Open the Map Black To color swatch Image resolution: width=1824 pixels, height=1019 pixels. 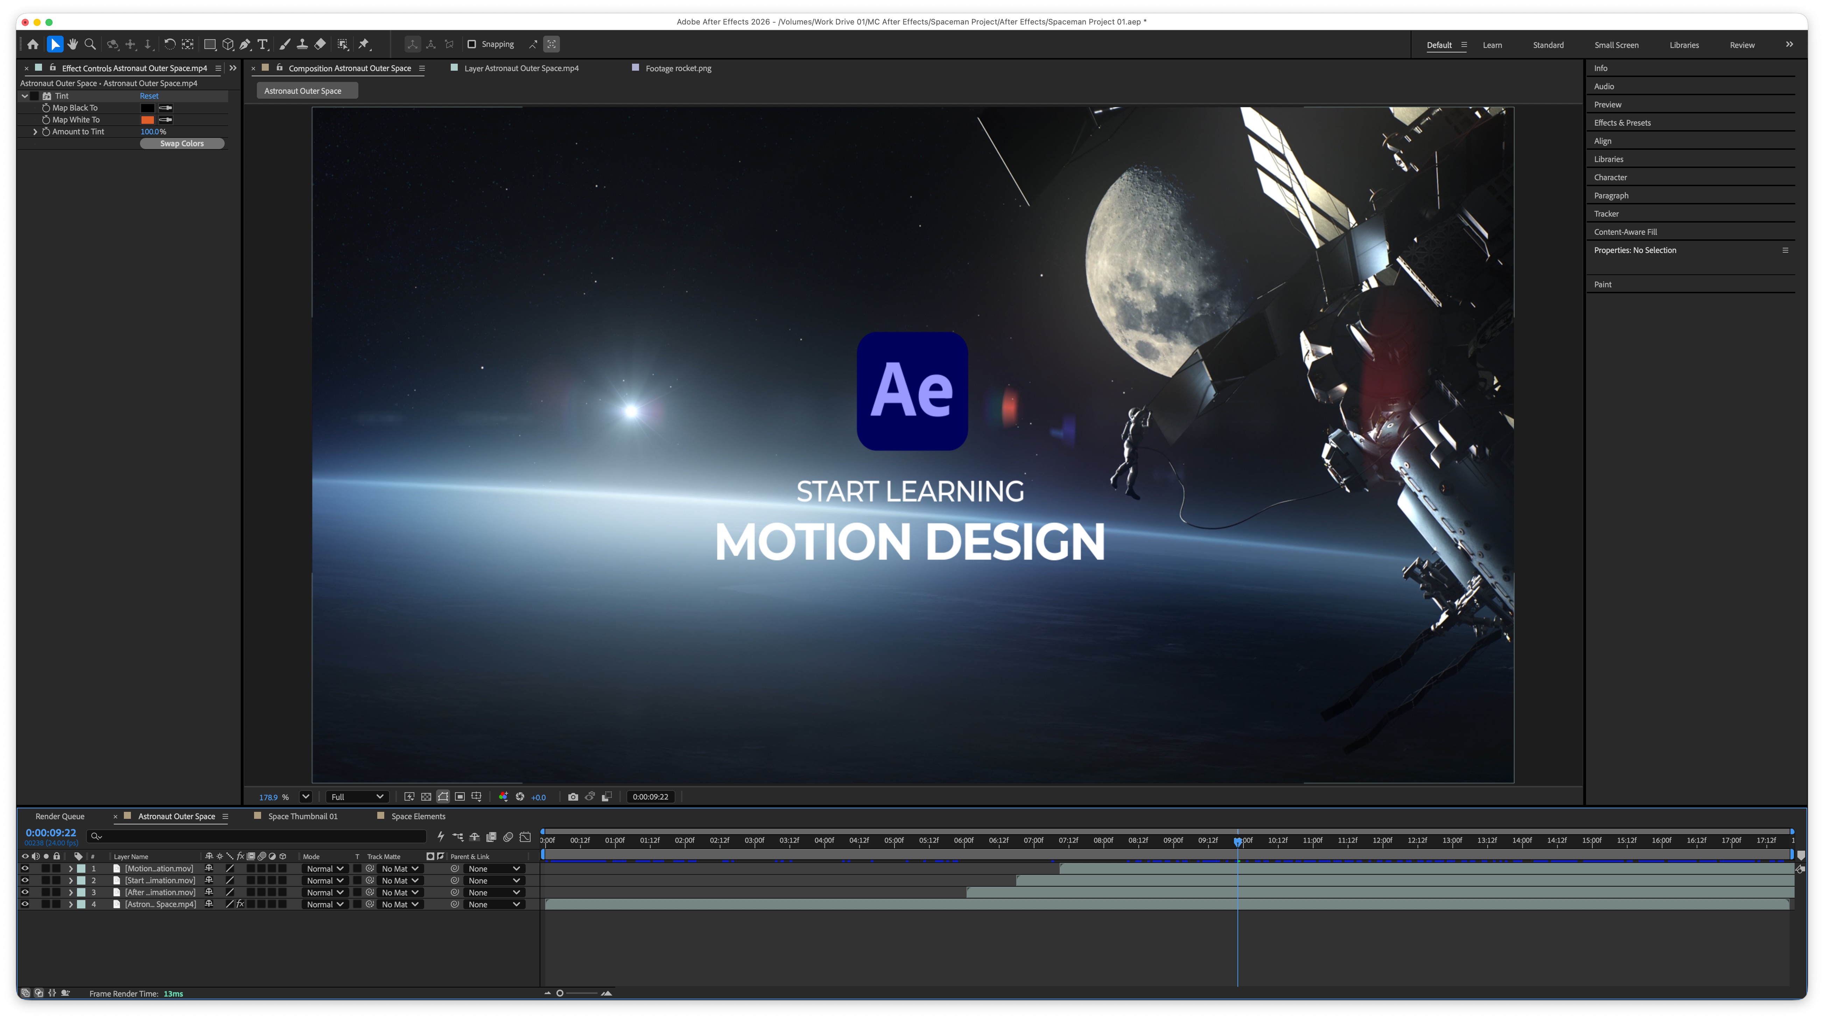click(147, 108)
